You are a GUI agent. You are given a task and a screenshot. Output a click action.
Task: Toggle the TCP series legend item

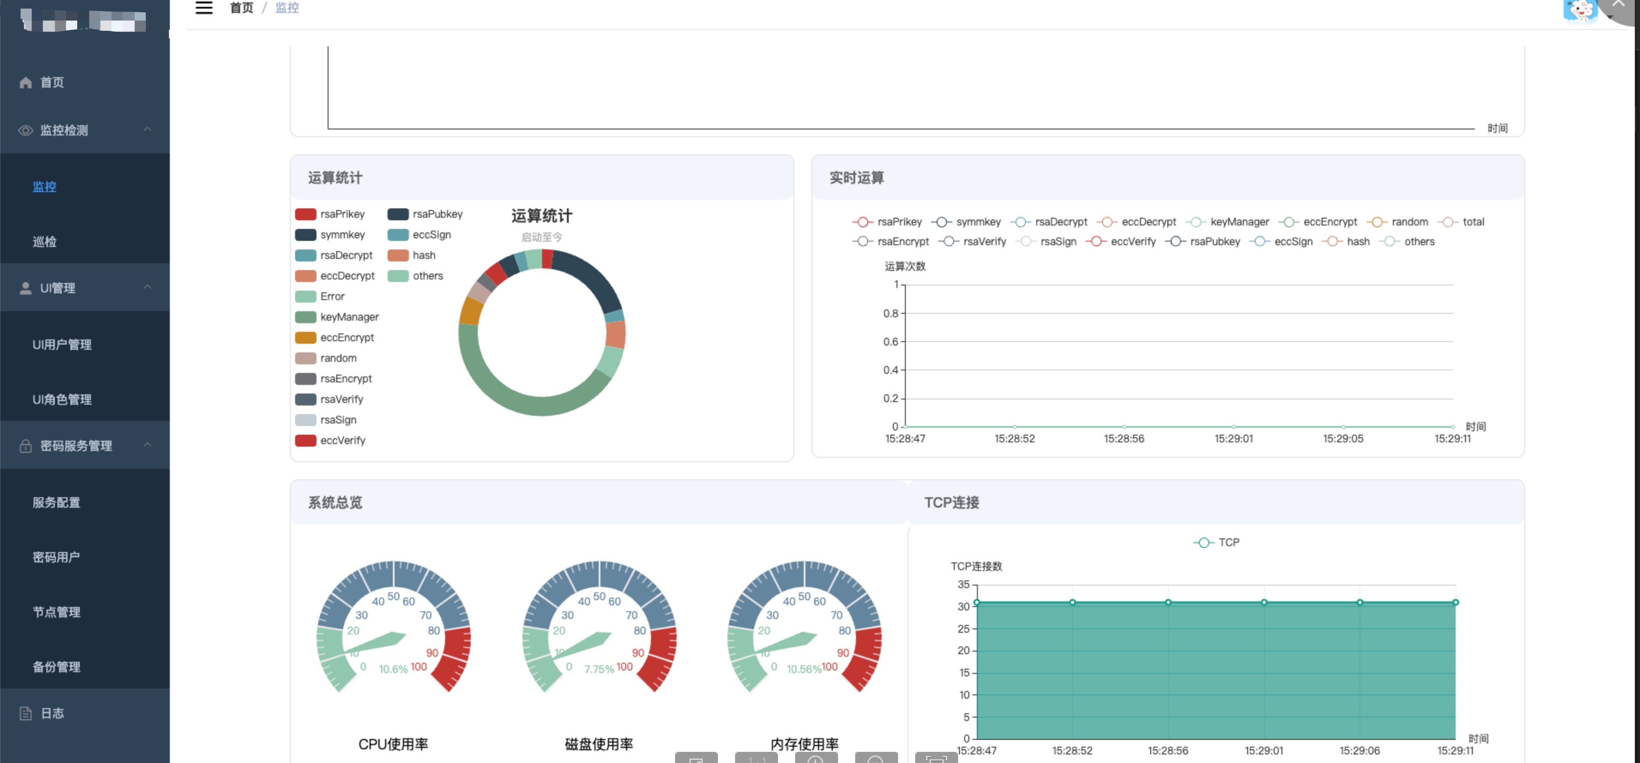(1217, 543)
